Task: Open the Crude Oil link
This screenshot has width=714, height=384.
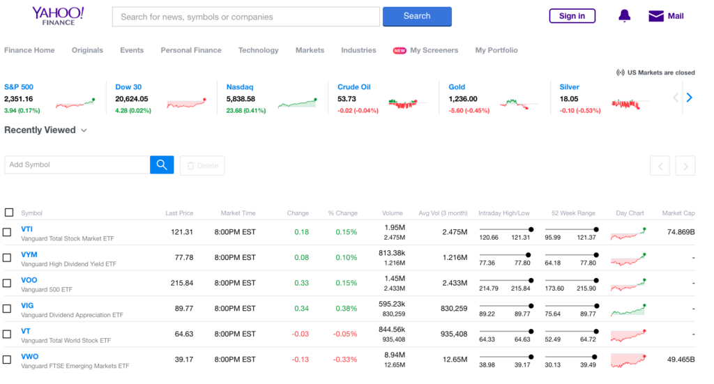Action: (x=354, y=87)
